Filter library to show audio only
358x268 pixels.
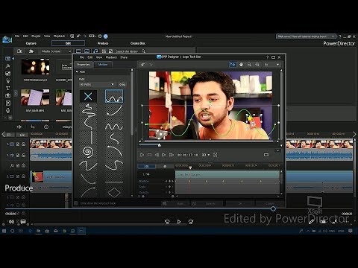tap(95, 51)
